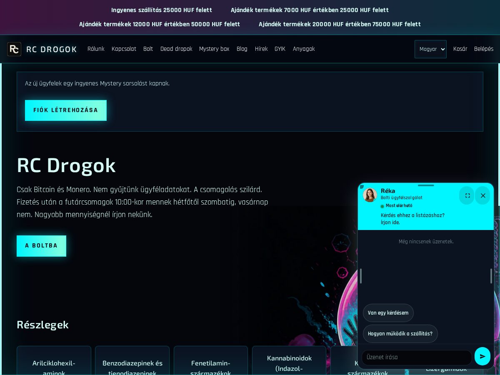Viewport: 500px width, 375px height.
Task: Visit the Blog section
Action: pyautogui.click(x=242, y=49)
